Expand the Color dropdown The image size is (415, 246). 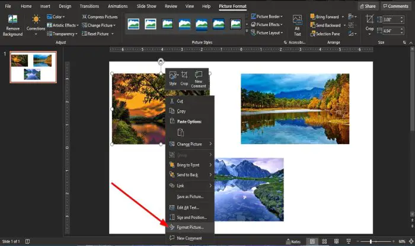[x=59, y=17]
